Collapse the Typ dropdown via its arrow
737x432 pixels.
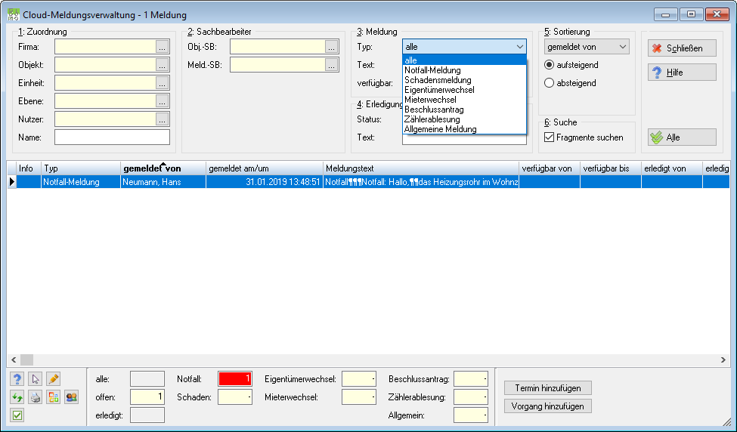tap(520, 47)
